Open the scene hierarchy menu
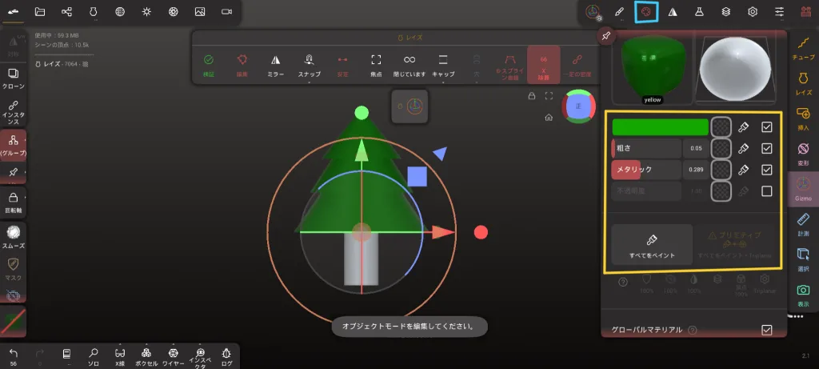The height and width of the screenshot is (369, 819). 66,12
